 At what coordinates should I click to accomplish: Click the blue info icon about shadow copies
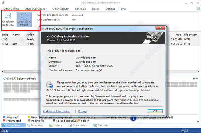(x=133, y=118)
